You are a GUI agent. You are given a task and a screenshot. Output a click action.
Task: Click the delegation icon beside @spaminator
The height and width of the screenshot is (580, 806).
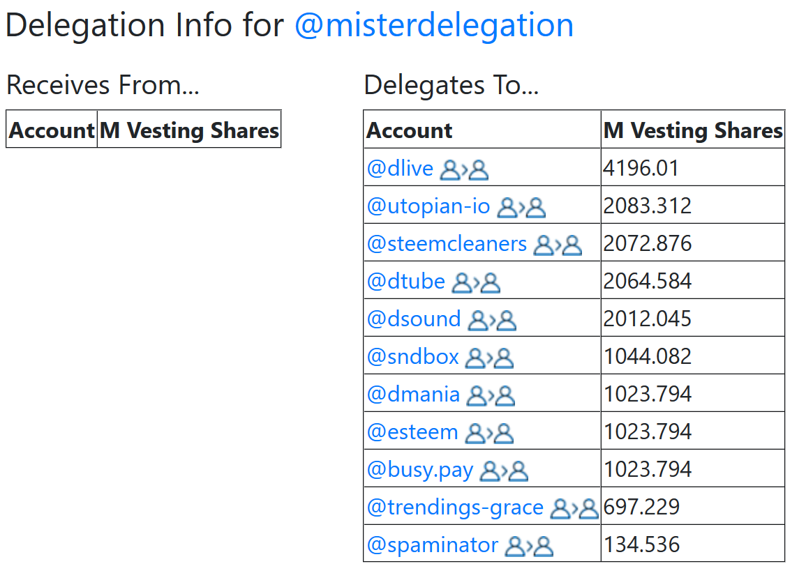click(x=529, y=546)
